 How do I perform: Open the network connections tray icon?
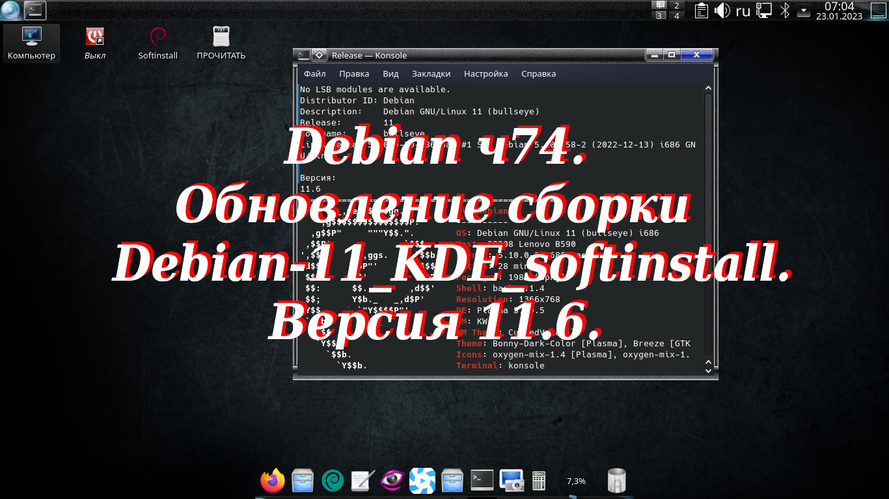click(764, 10)
